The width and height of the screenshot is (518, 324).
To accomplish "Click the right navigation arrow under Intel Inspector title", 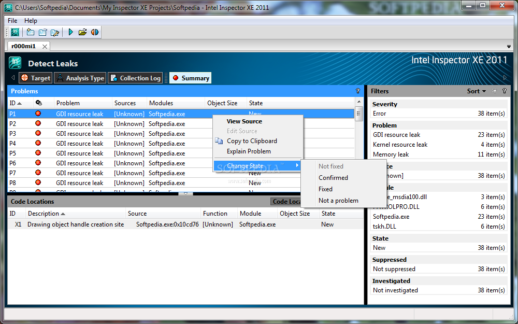I will tap(505, 78).
